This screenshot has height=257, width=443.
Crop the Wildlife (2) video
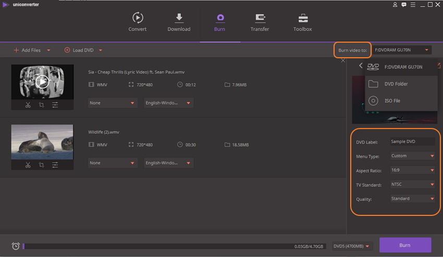[x=42, y=165]
